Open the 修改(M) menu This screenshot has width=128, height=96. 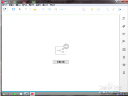(x=31, y=5)
